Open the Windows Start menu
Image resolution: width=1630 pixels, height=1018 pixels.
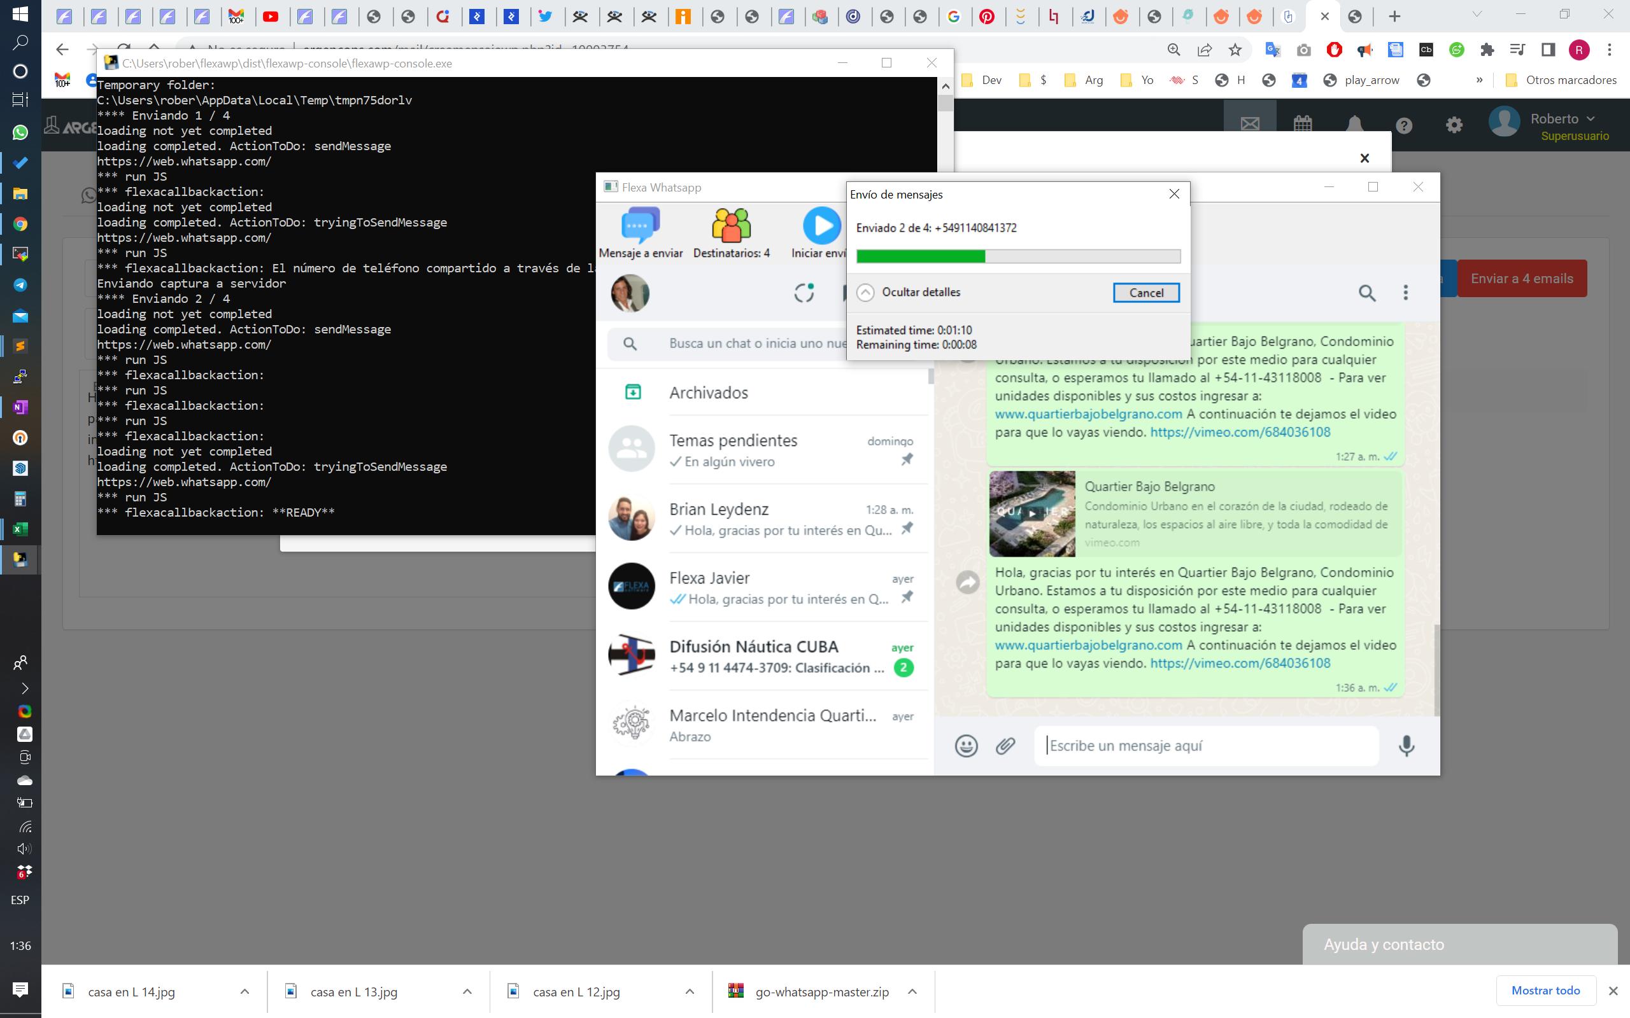20,14
